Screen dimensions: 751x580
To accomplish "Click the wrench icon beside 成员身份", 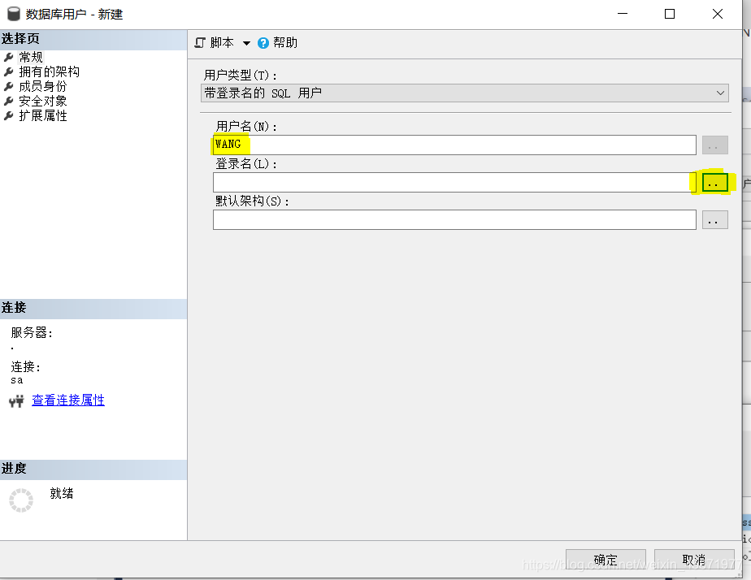I will coord(11,85).
